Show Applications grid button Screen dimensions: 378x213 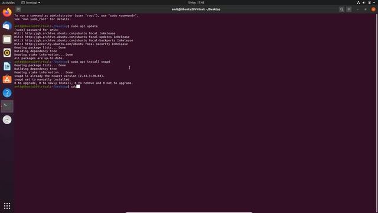[x=7, y=206]
